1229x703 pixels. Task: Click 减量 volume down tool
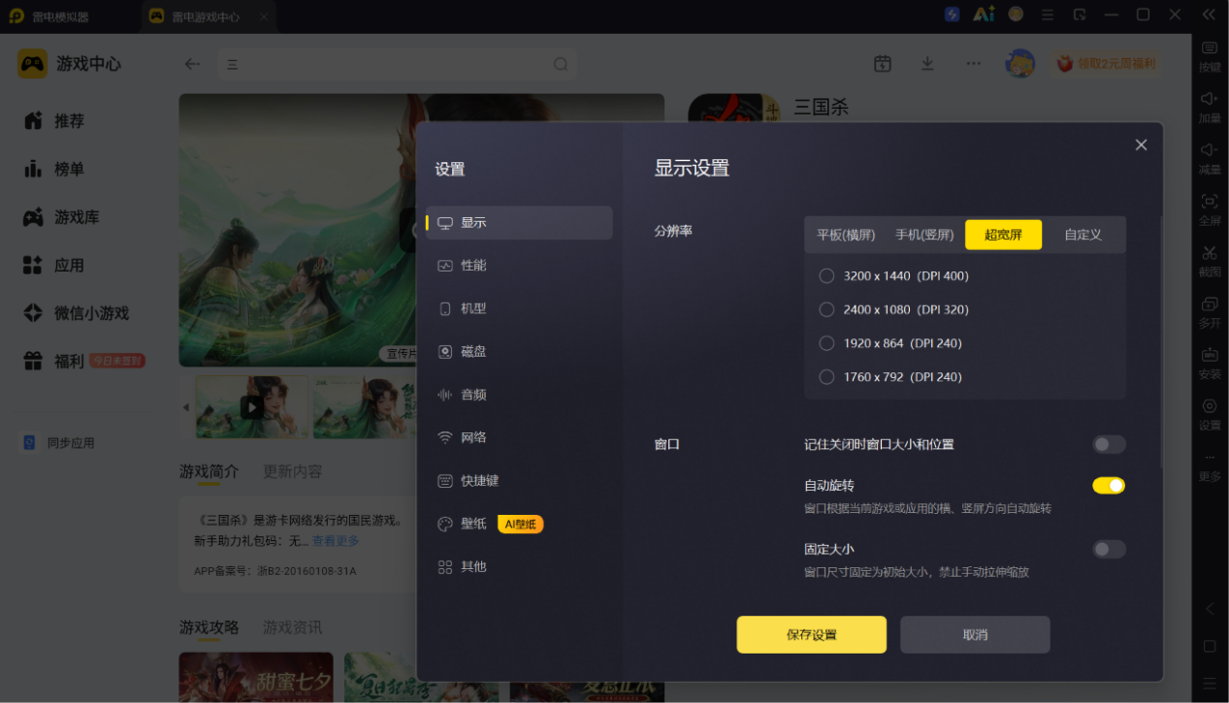[x=1210, y=158]
